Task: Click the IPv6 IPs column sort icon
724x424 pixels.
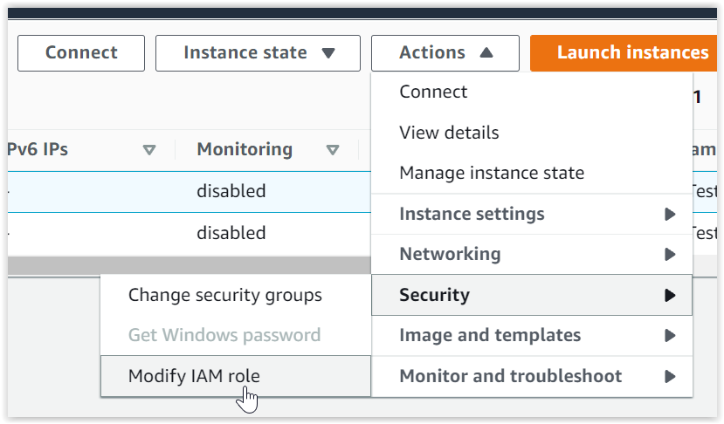Action: click(x=149, y=150)
